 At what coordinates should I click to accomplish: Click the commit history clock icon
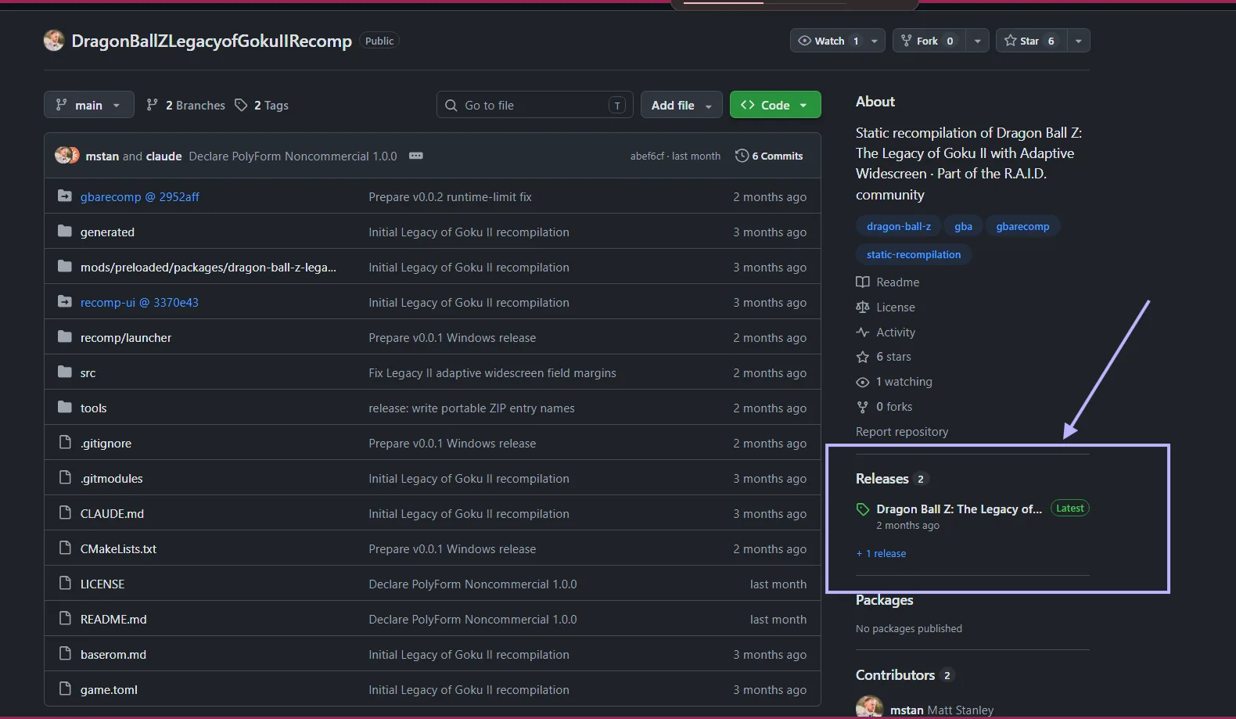coord(742,156)
